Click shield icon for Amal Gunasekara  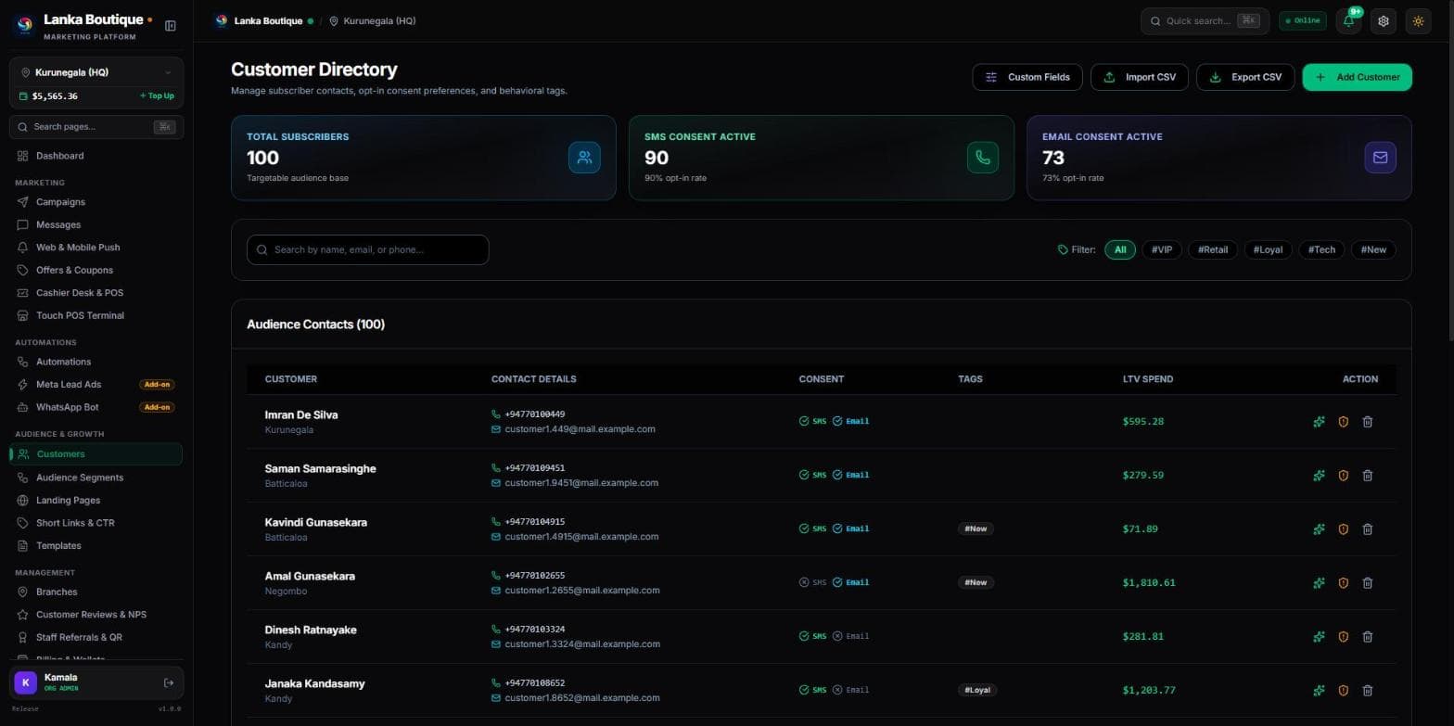1343,583
